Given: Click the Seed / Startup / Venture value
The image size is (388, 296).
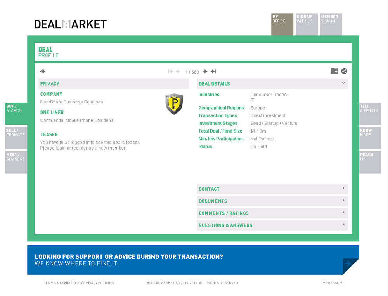Looking at the screenshot, I should [274, 123].
